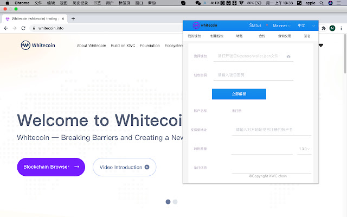Open Build on XWC nav link
Image resolution: width=347 pixels, height=217 pixels.
[x=123, y=46]
